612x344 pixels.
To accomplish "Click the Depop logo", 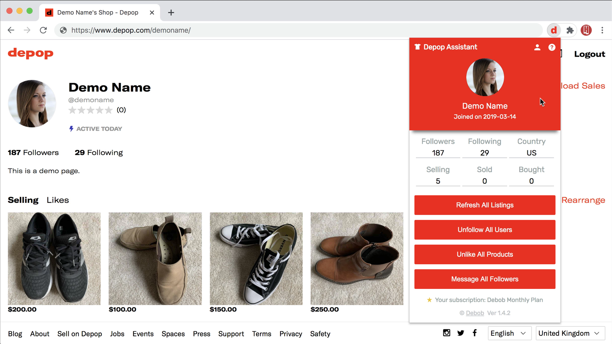I will 30,54.
